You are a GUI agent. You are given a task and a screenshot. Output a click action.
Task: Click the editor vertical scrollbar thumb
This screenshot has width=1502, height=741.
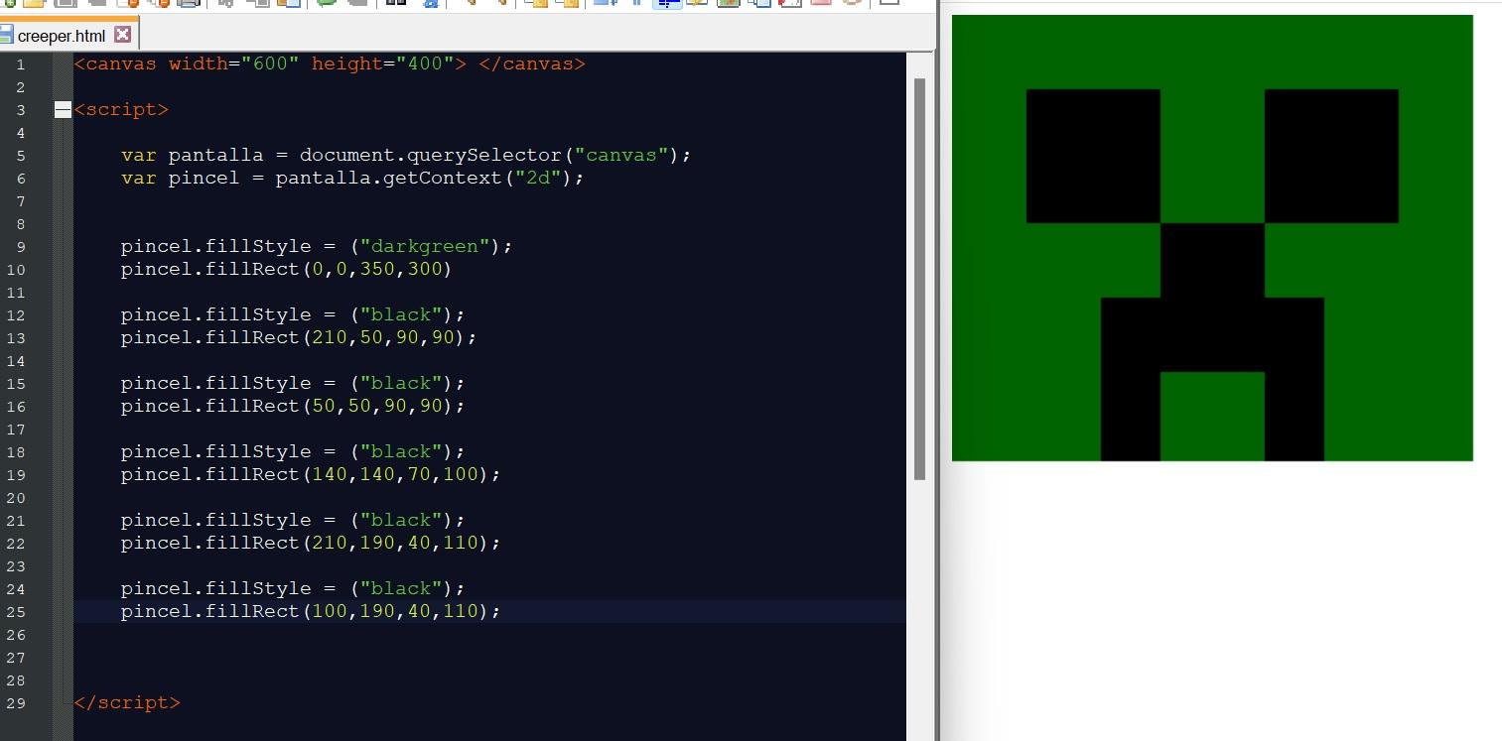919,278
